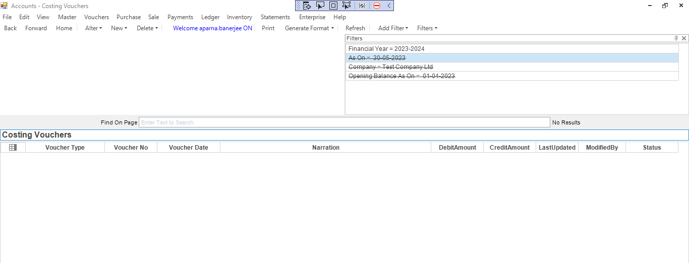The image size is (689, 263).
Task: Click the Hot Reload braces checkmark icon
Action: pos(362,6)
